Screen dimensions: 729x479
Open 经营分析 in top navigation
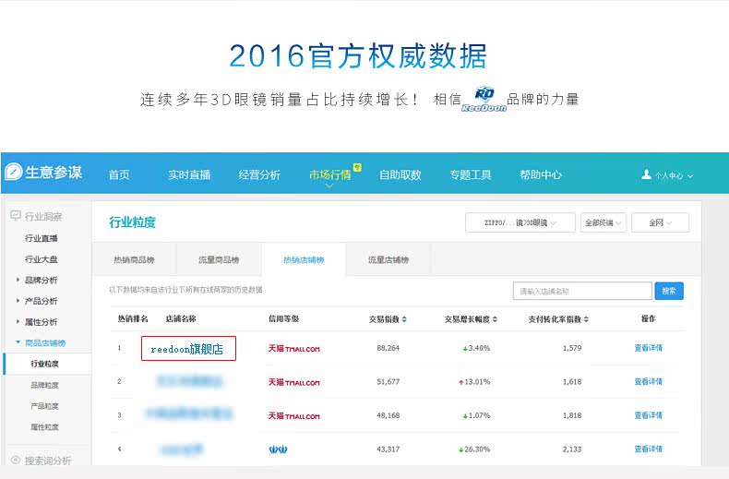pyautogui.click(x=259, y=174)
